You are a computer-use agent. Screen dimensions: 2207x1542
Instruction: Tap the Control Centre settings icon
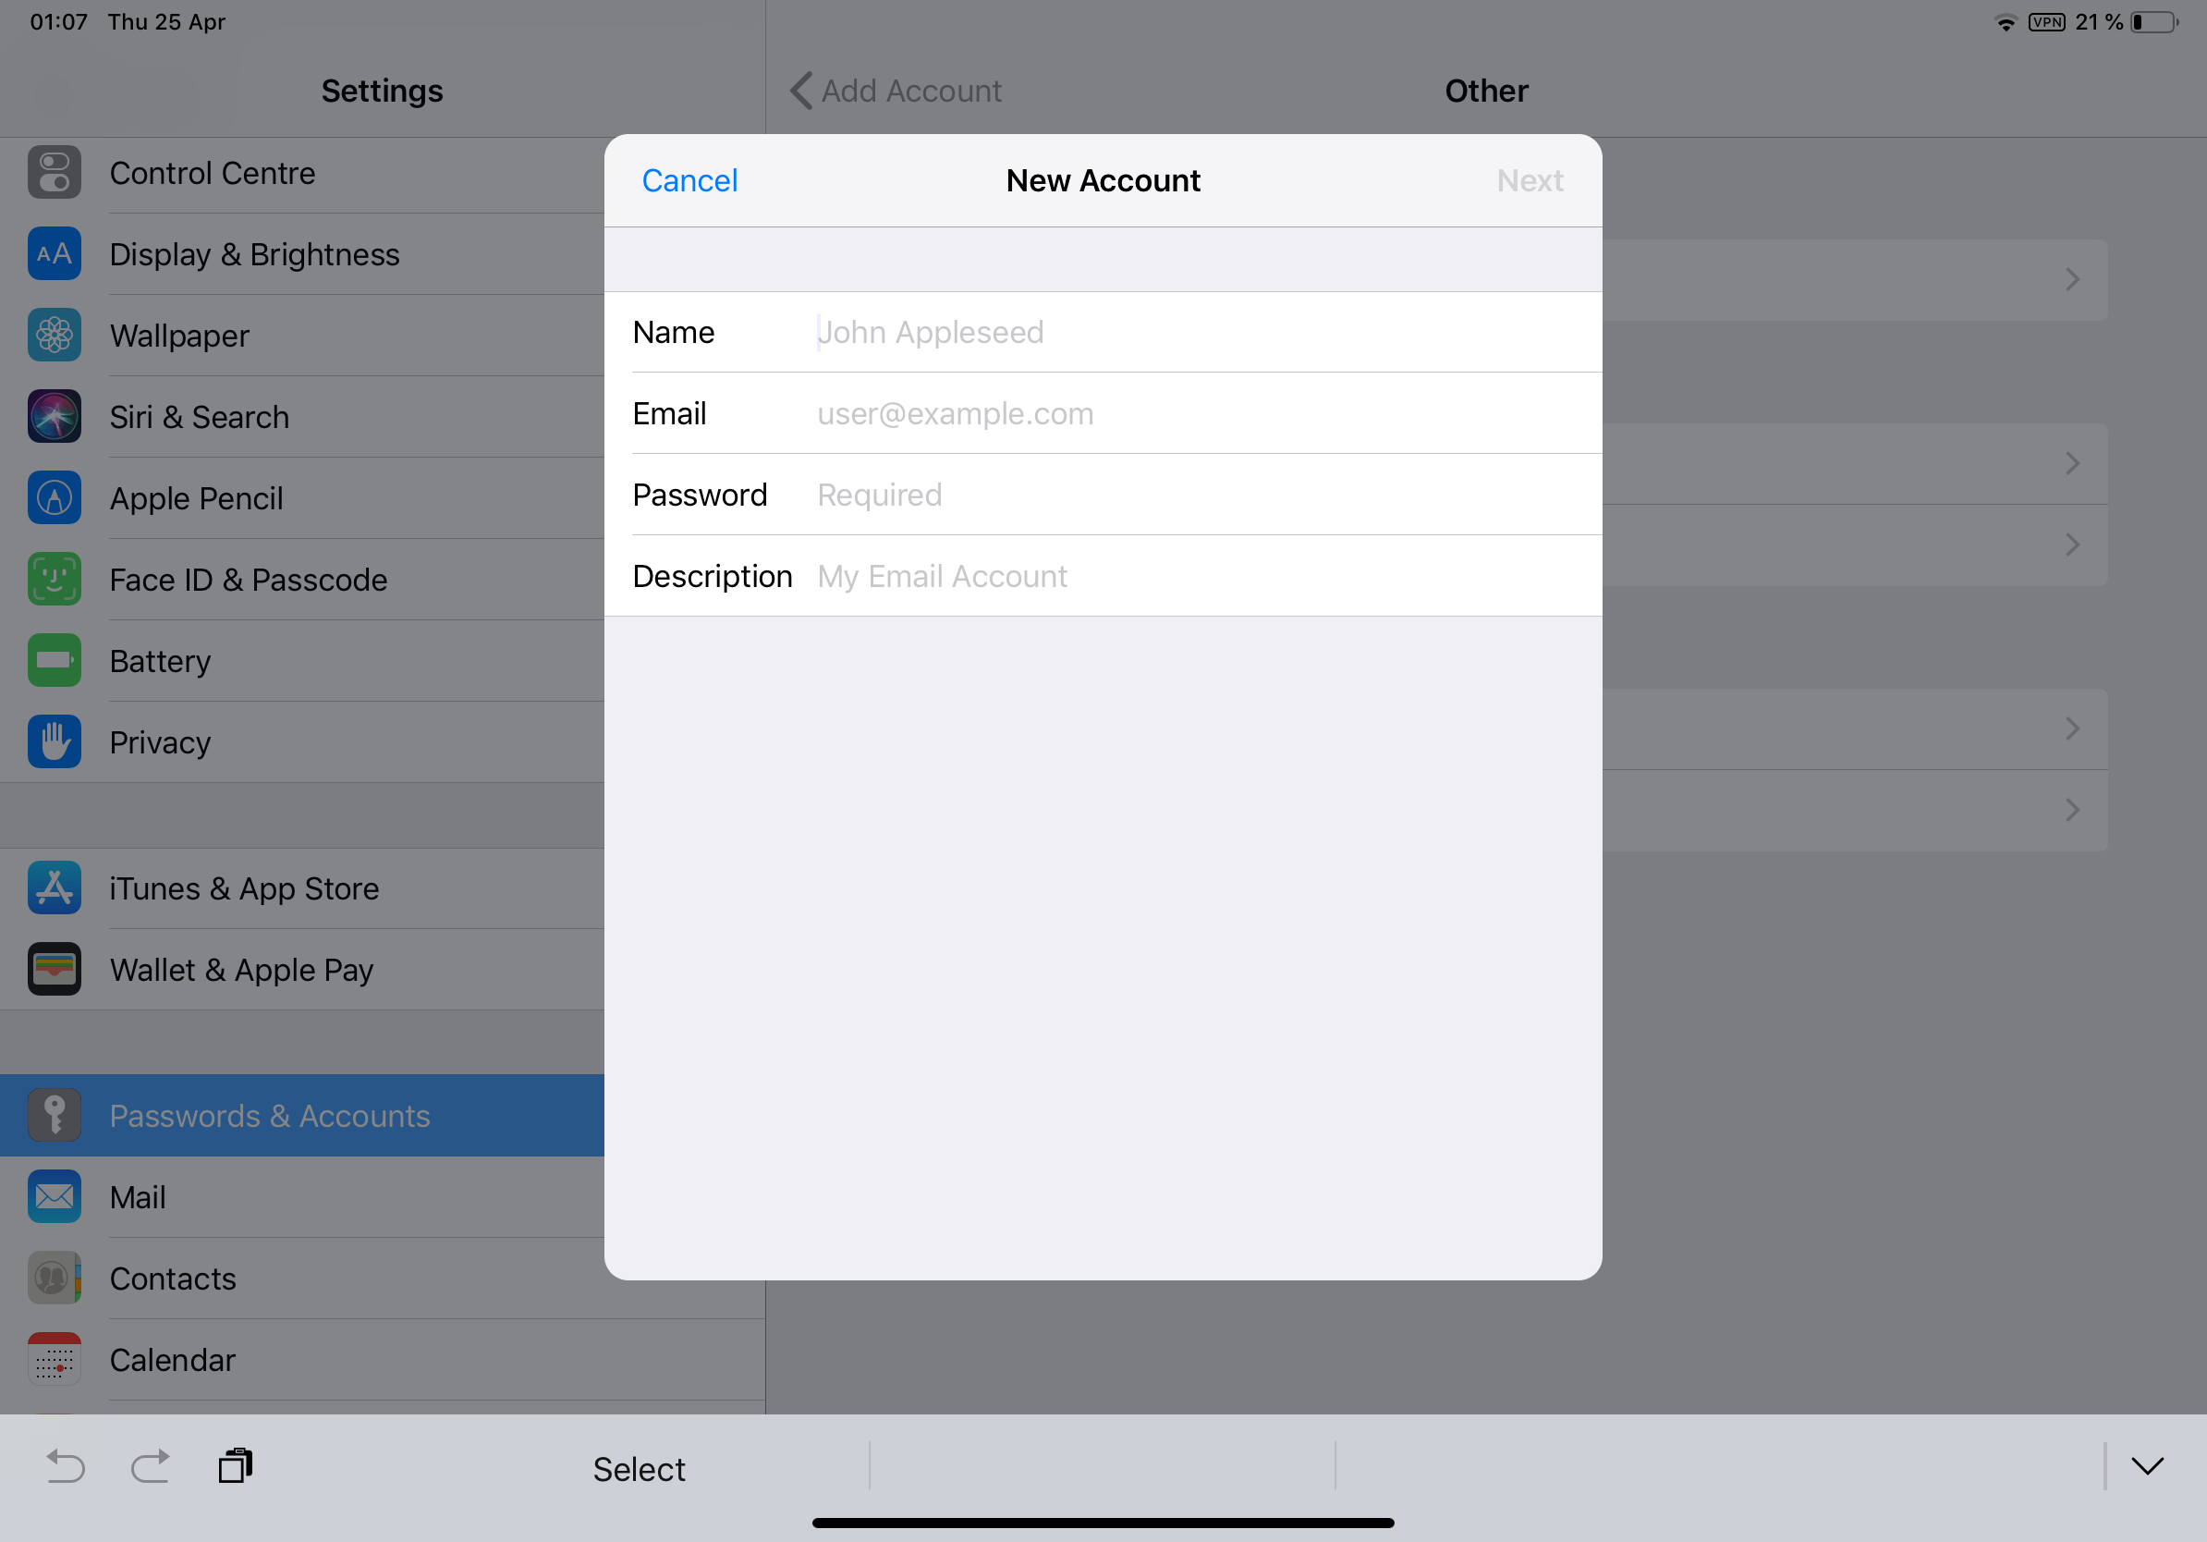click(54, 171)
